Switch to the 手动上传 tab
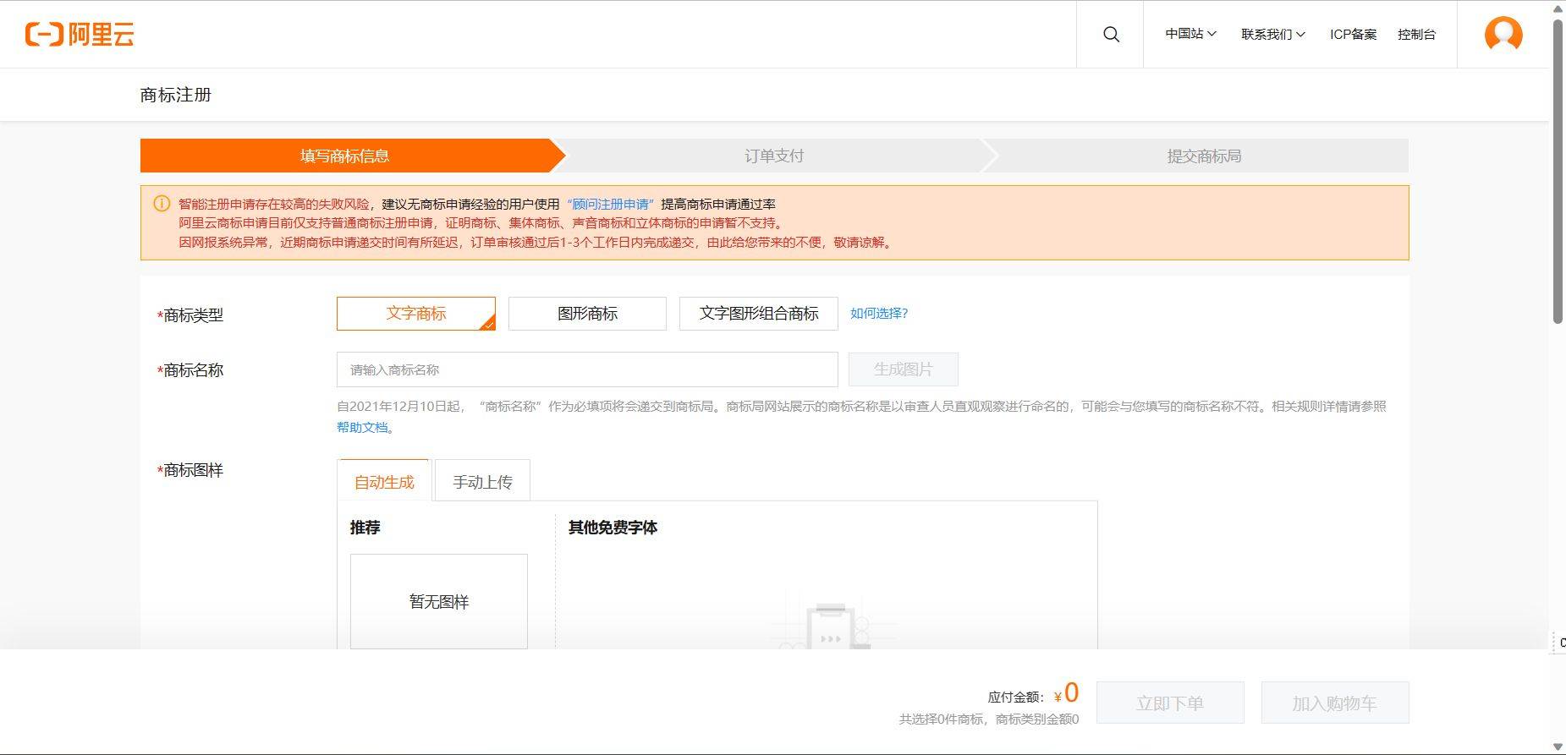The height and width of the screenshot is (755, 1566). click(482, 481)
